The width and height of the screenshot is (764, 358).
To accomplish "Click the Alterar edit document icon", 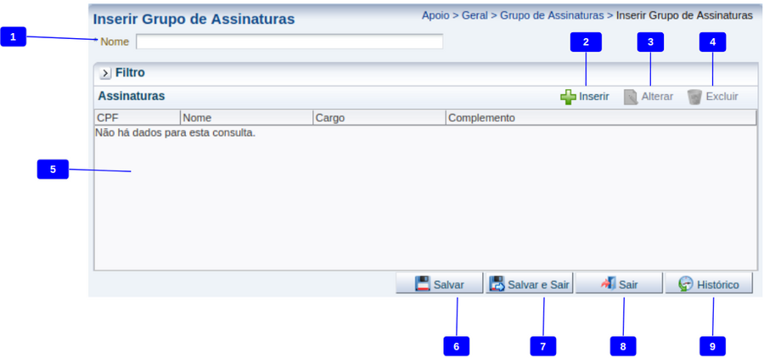I will click(631, 97).
